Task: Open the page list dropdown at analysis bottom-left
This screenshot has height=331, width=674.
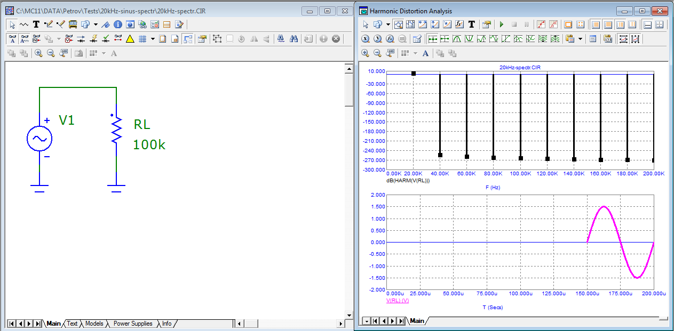Action: 366,321
